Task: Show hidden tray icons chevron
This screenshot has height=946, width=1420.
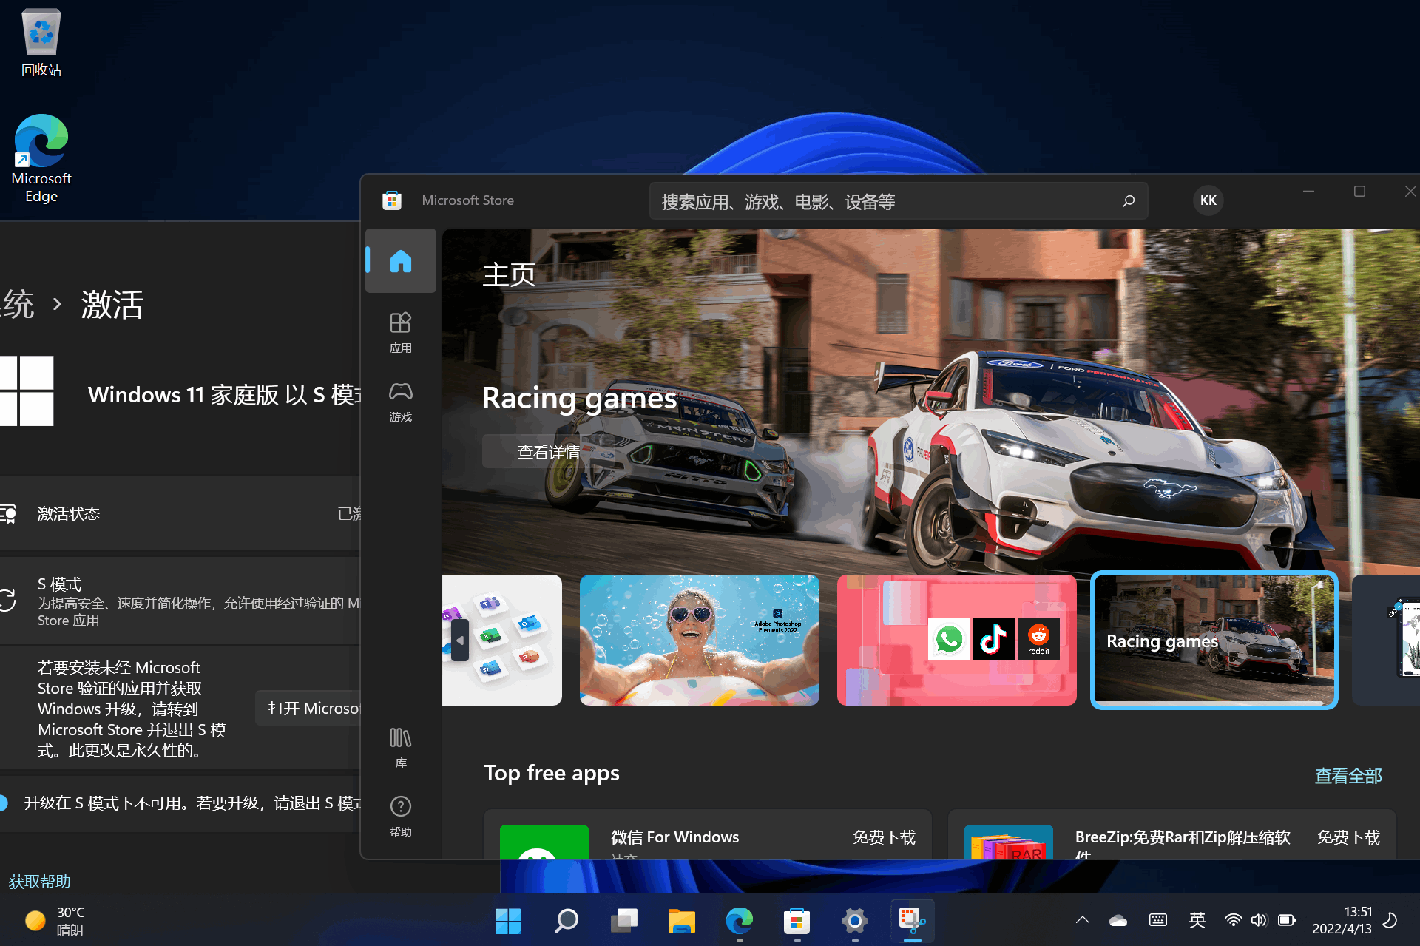Action: pos(1083,920)
